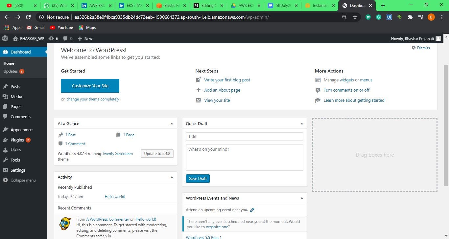The height and width of the screenshot is (239, 449).
Task: Open the Chrome three-dot menu
Action: (442, 17)
